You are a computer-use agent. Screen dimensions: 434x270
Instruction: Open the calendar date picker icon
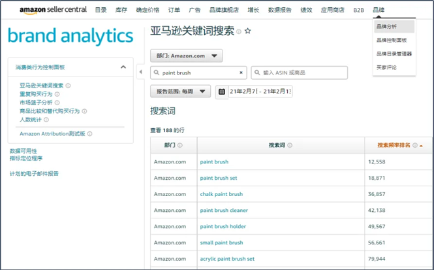[x=222, y=92]
